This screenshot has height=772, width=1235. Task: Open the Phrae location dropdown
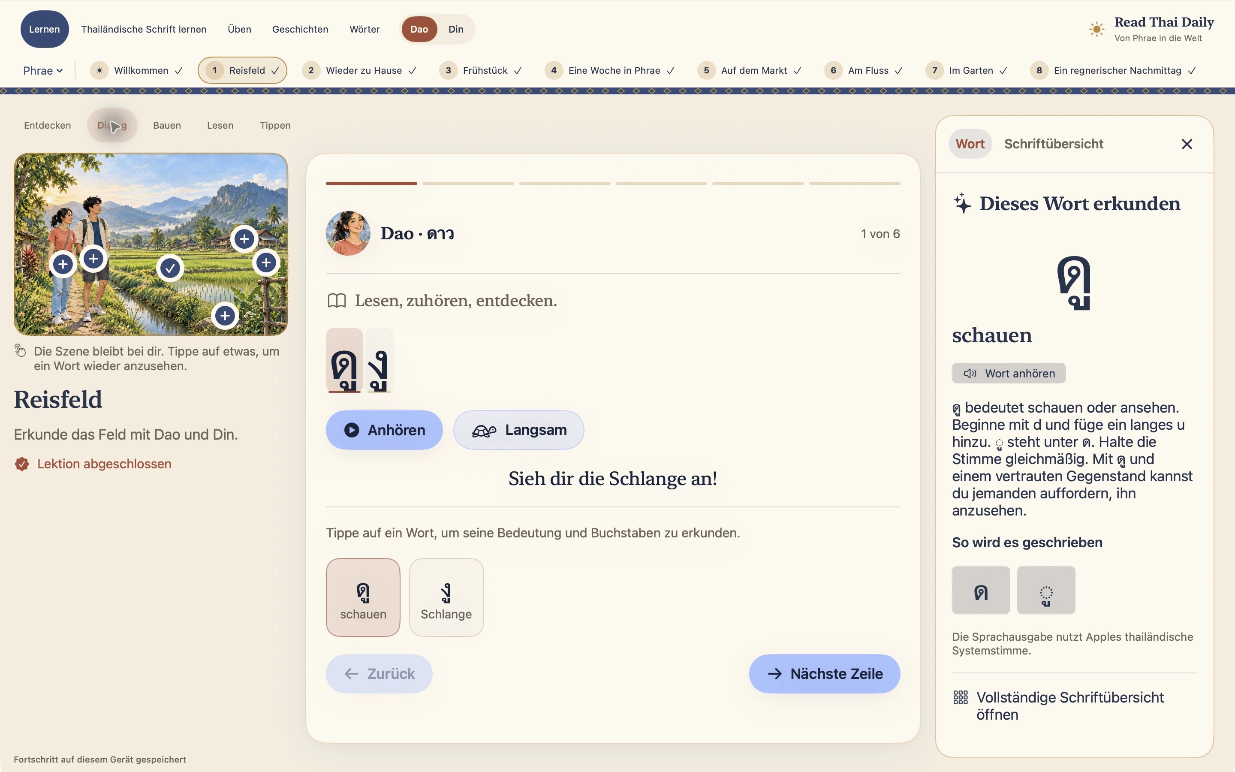point(43,70)
